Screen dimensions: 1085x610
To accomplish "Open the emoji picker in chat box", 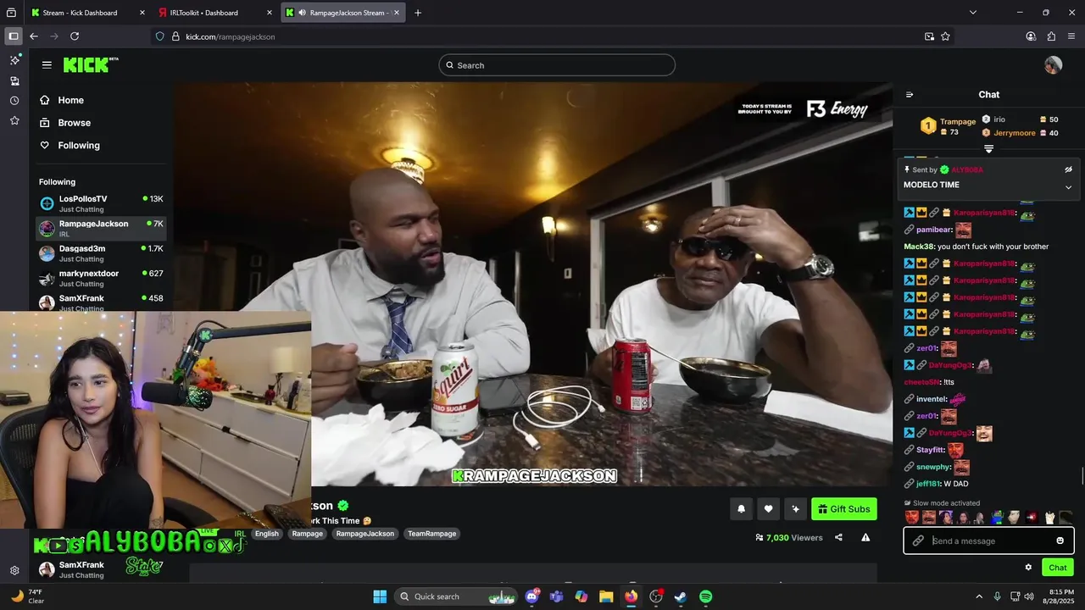I will click(x=1060, y=541).
